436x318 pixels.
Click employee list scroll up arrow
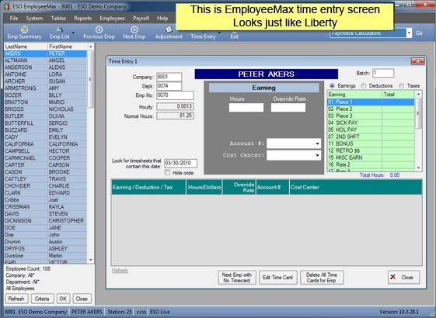click(x=91, y=47)
